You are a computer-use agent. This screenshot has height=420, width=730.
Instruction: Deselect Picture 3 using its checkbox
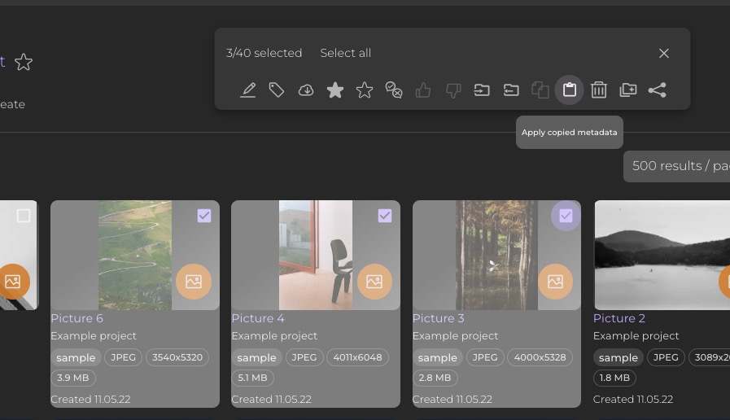click(566, 216)
